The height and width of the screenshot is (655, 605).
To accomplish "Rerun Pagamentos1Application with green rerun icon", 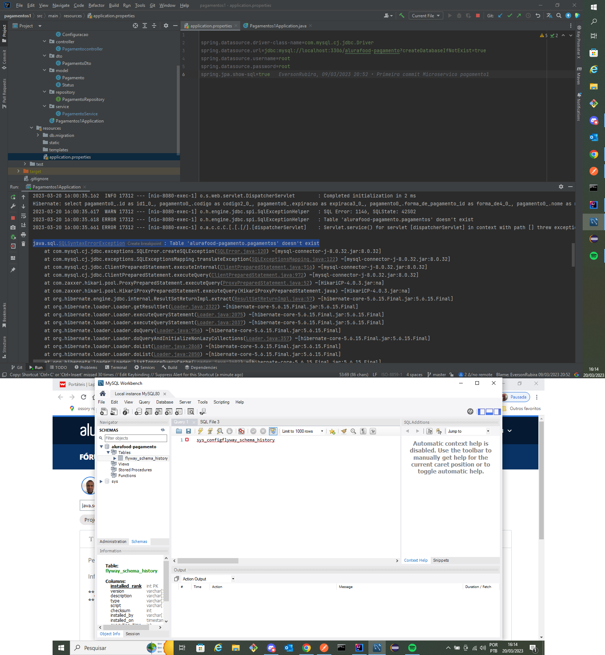I will pyautogui.click(x=13, y=197).
